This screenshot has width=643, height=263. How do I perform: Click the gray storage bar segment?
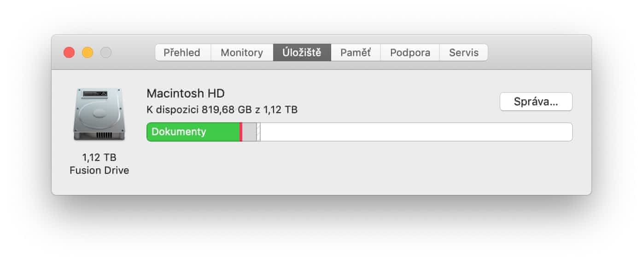coord(249,132)
